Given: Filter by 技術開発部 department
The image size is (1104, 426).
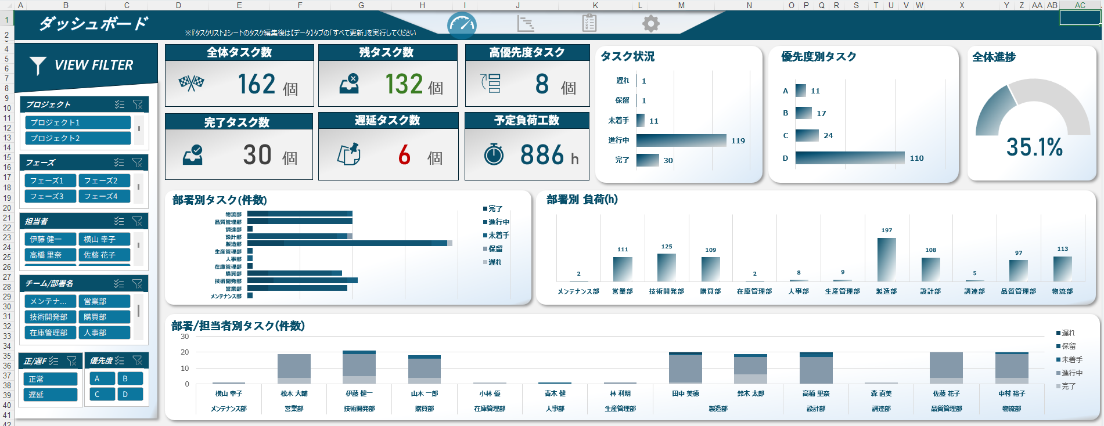Looking at the screenshot, I should click(x=51, y=317).
